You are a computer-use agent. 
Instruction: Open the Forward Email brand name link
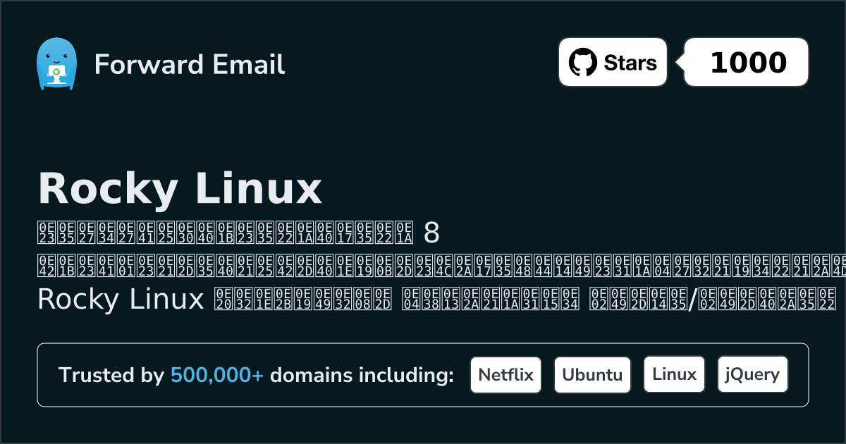coord(190,64)
